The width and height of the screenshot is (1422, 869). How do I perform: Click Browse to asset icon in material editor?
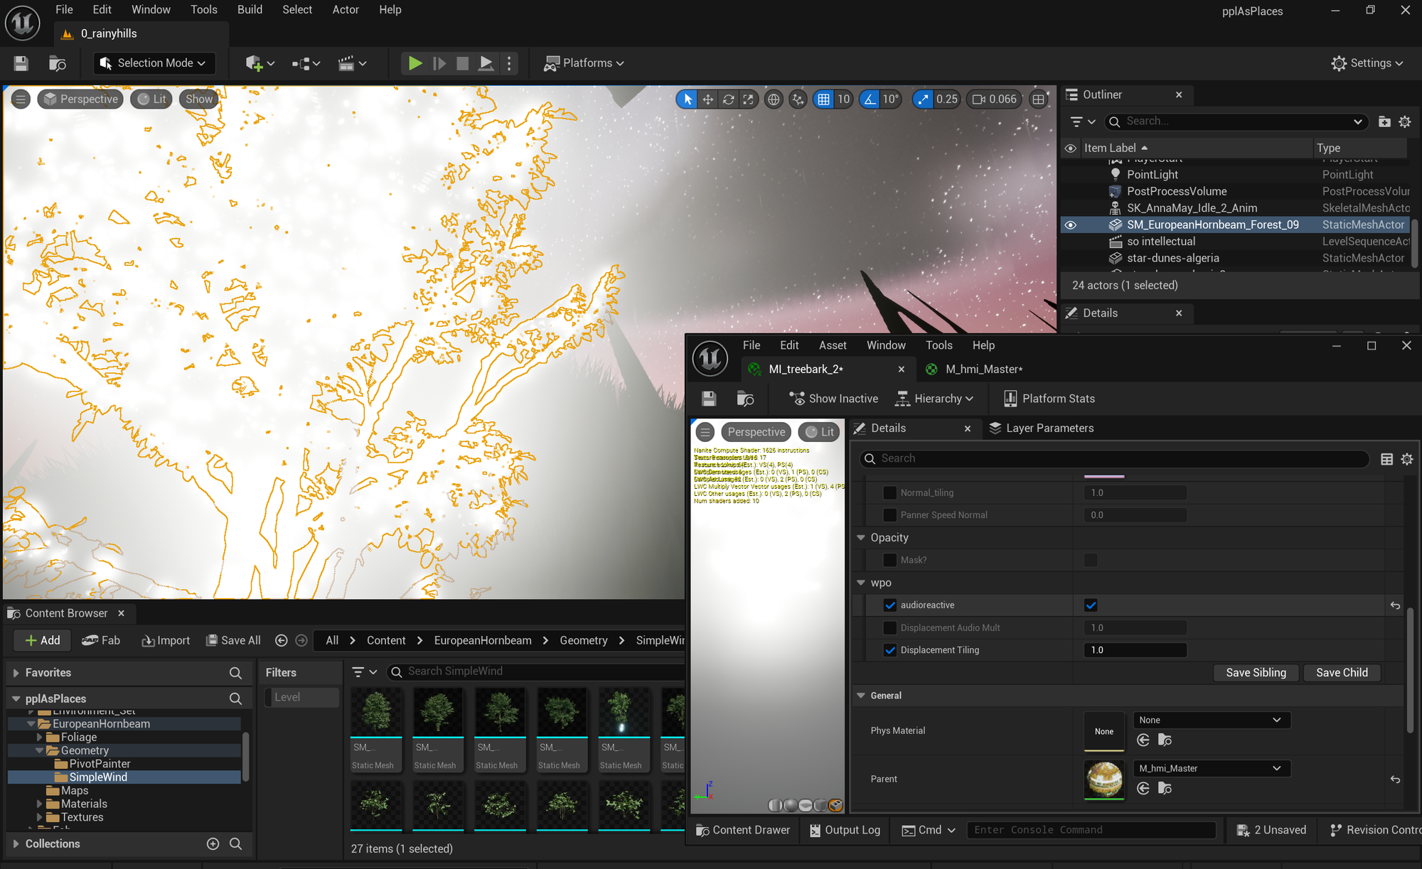(x=745, y=399)
